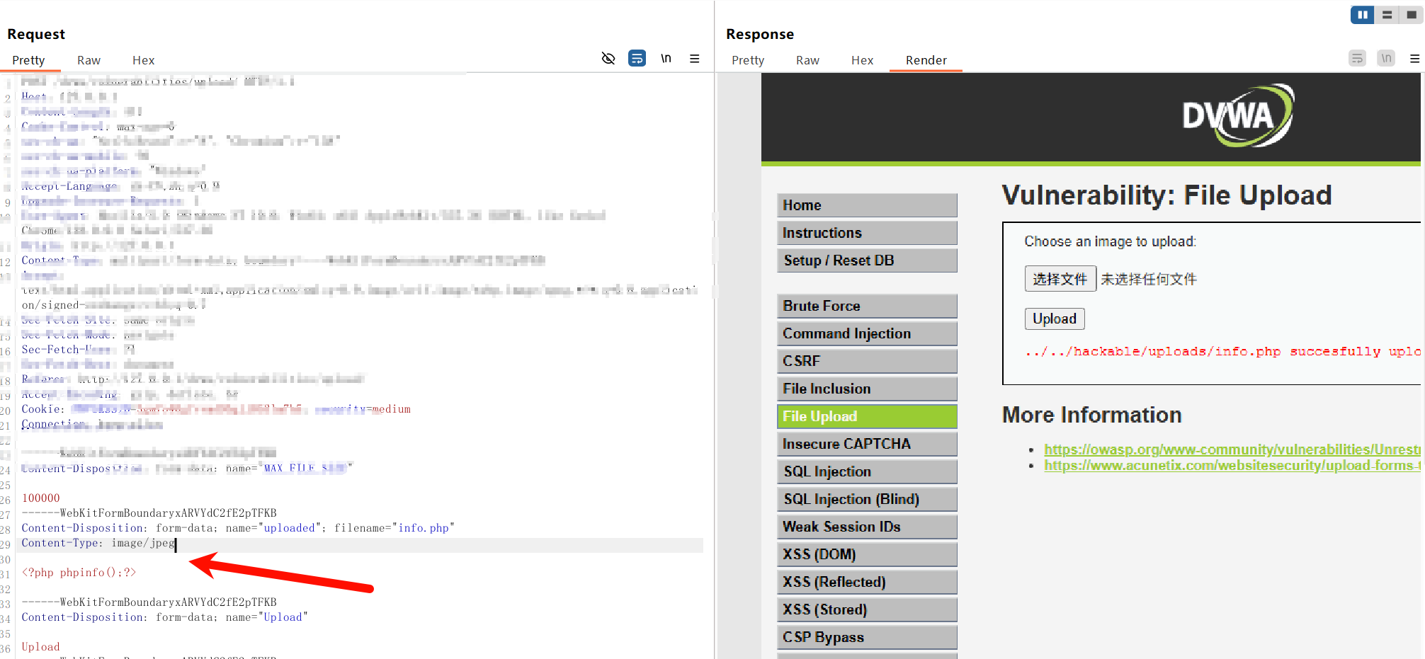Click the Upload button

click(1054, 319)
